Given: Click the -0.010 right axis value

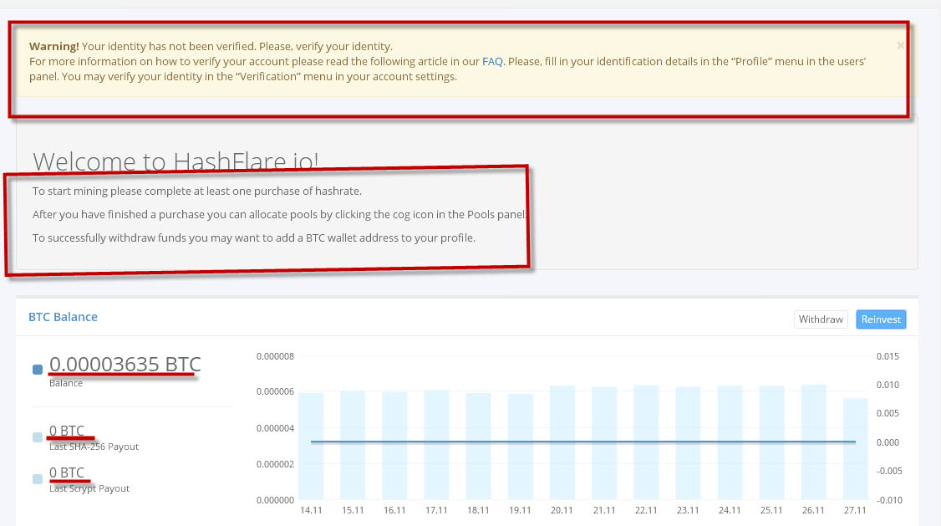Looking at the screenshot, I should click(889, 500).
